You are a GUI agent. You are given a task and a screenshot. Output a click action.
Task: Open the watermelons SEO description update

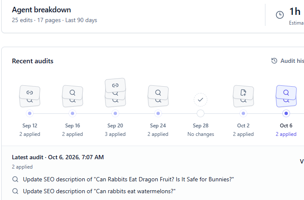99,191
